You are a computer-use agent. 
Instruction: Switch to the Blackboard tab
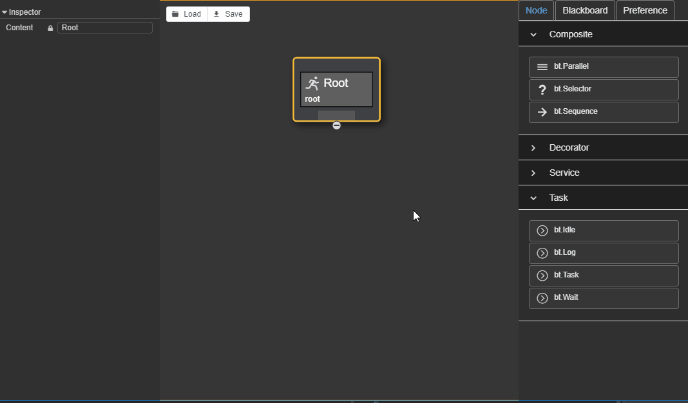[x=585, y=10]
